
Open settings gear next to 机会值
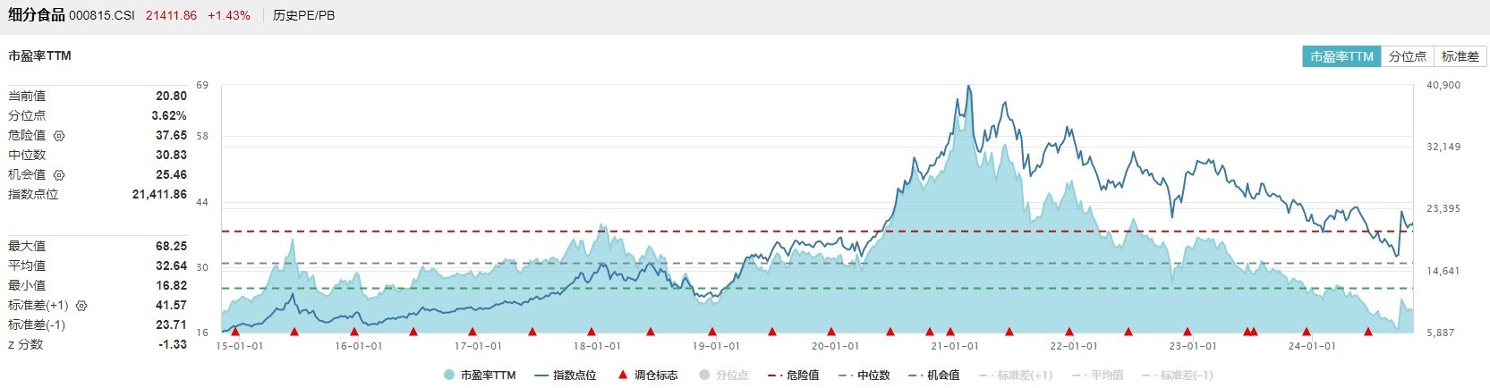pos(59,175)
